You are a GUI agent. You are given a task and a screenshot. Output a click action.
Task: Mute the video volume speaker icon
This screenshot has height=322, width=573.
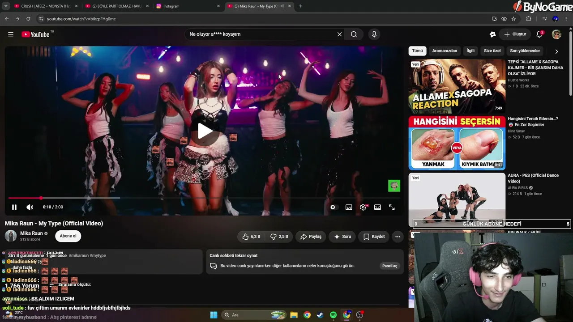pos(30,207)
